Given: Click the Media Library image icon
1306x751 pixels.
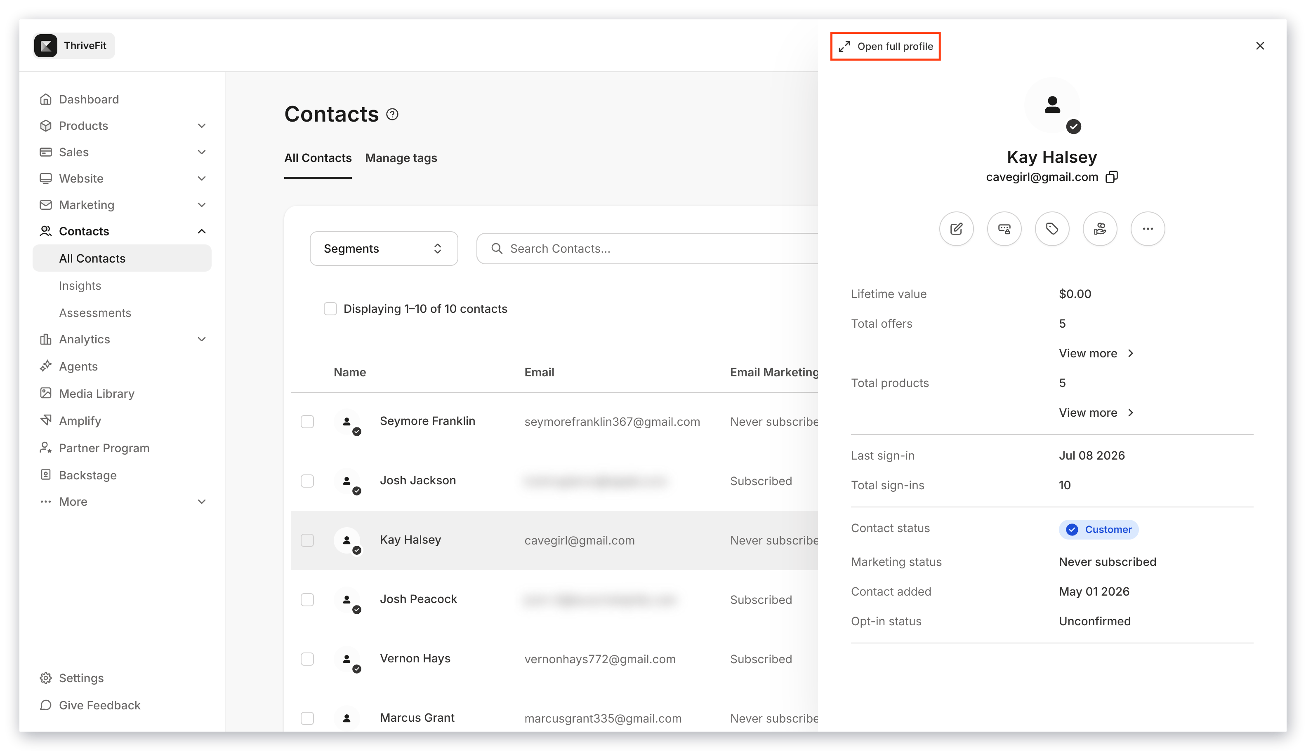Looking at the screenshot, I should (x=46, y=394).
